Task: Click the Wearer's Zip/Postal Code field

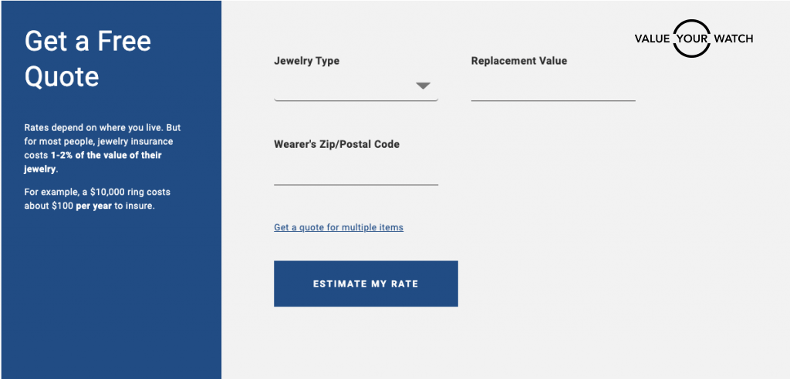Action: click(356, 173)
